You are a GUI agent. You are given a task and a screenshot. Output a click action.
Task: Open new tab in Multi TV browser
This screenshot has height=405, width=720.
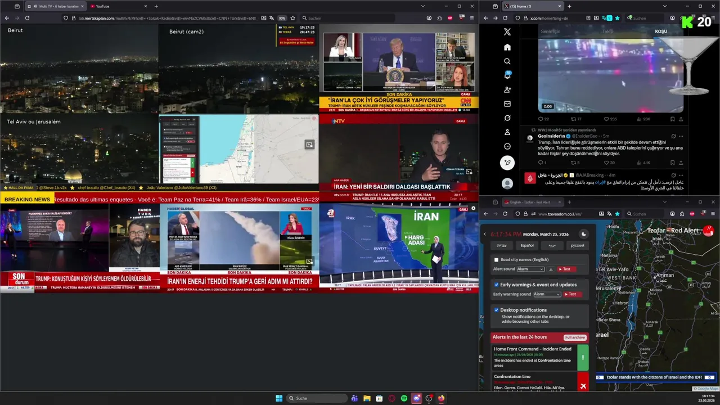pyautogui.click(x=156, y=6)
